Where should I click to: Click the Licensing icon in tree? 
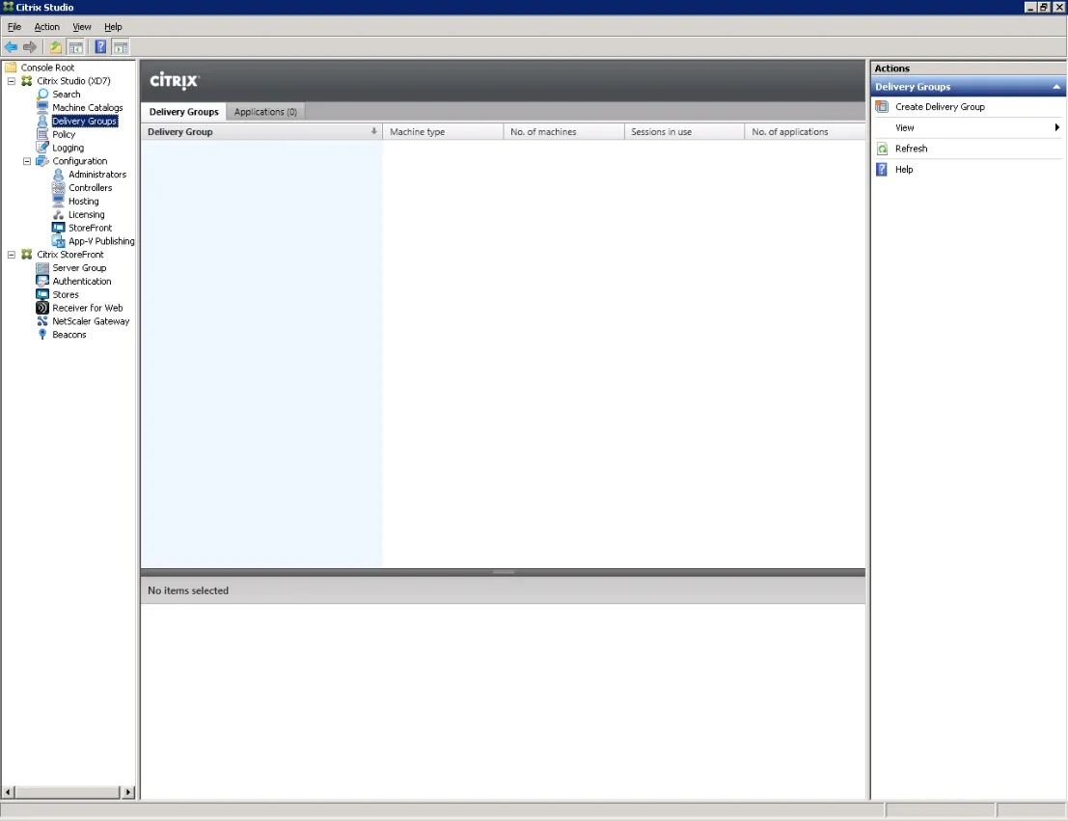(59, 214)
